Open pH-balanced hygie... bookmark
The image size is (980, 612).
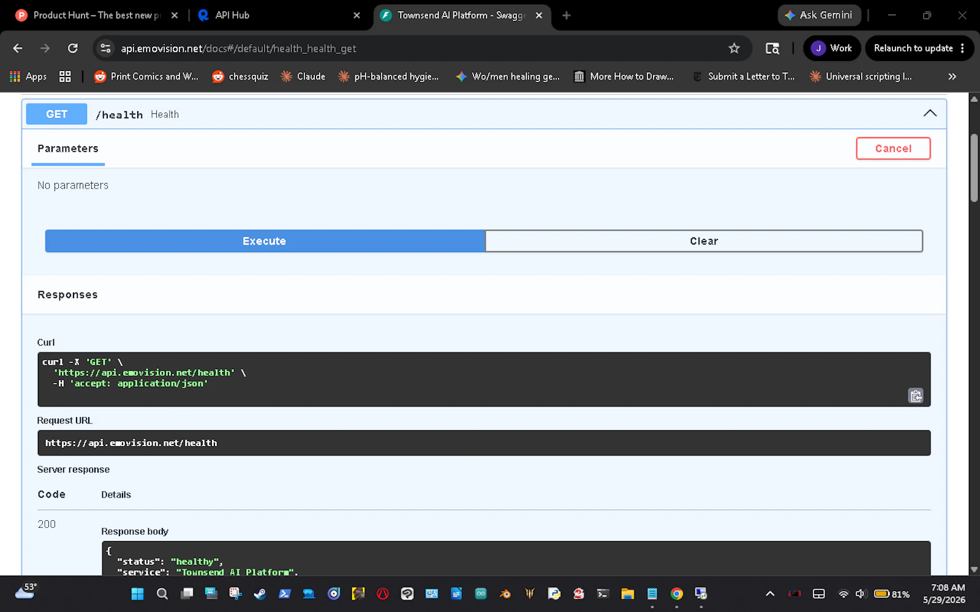coord(389,76)
